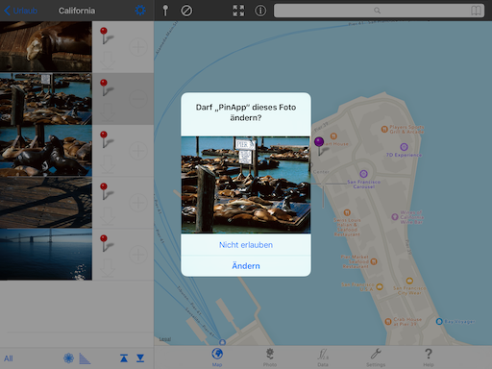This screenshot has height=369, width=492.
Task: Click the Bay Voyager map marker
Action: coord(439,321)
